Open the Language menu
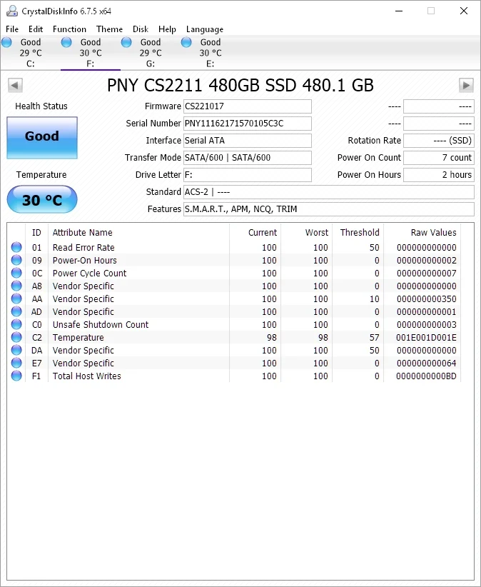Image resolution: width=481 pixels, height=587 pixels. pos(205,29)
